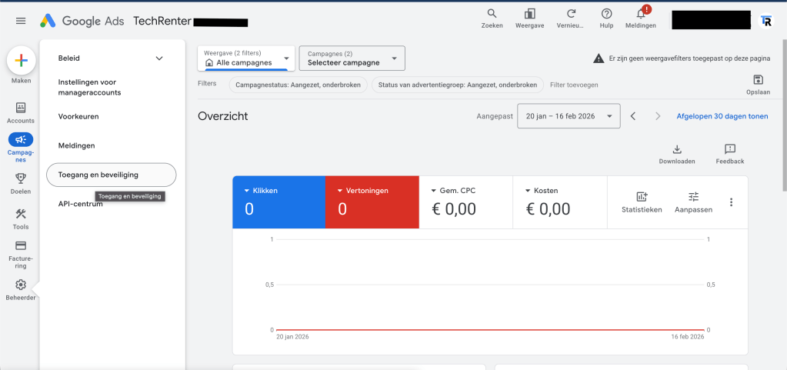This screenshot has height=370, width=787.
Task: Open the Feedback icon
Action: (x=729, y=149)
